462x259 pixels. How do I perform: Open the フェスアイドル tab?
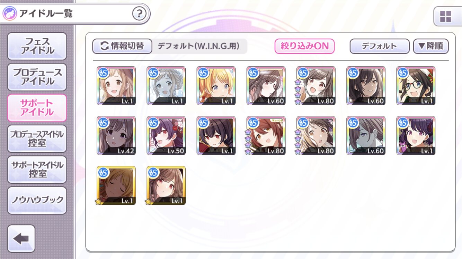[x=37, y=46]
